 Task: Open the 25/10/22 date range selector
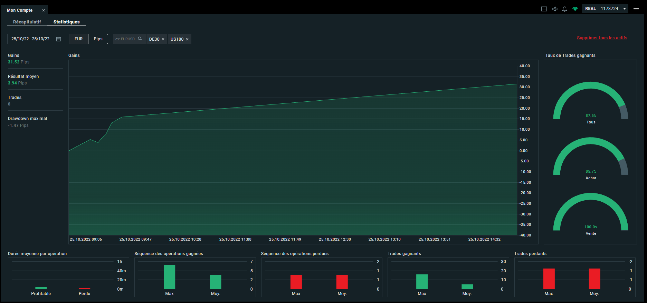click(x=36, y=39)
